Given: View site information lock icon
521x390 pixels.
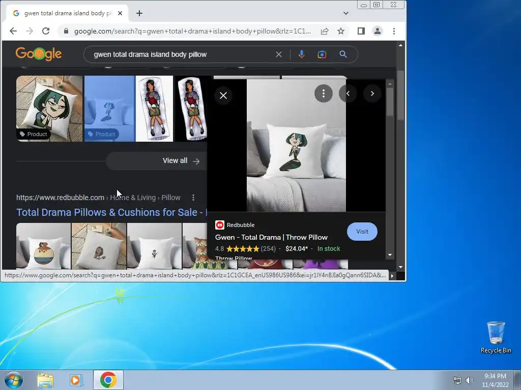Looking at the screenshot, I should click(66, 31).
